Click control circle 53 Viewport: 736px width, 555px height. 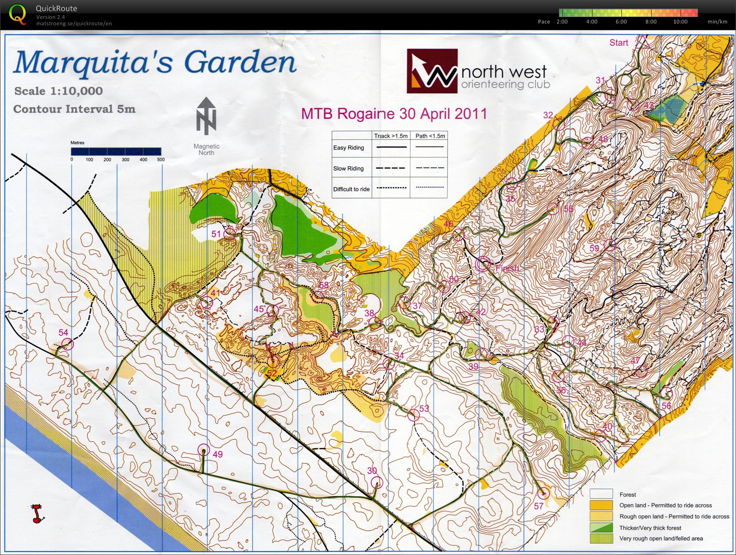pyautogui.click(x=414, y=415)
